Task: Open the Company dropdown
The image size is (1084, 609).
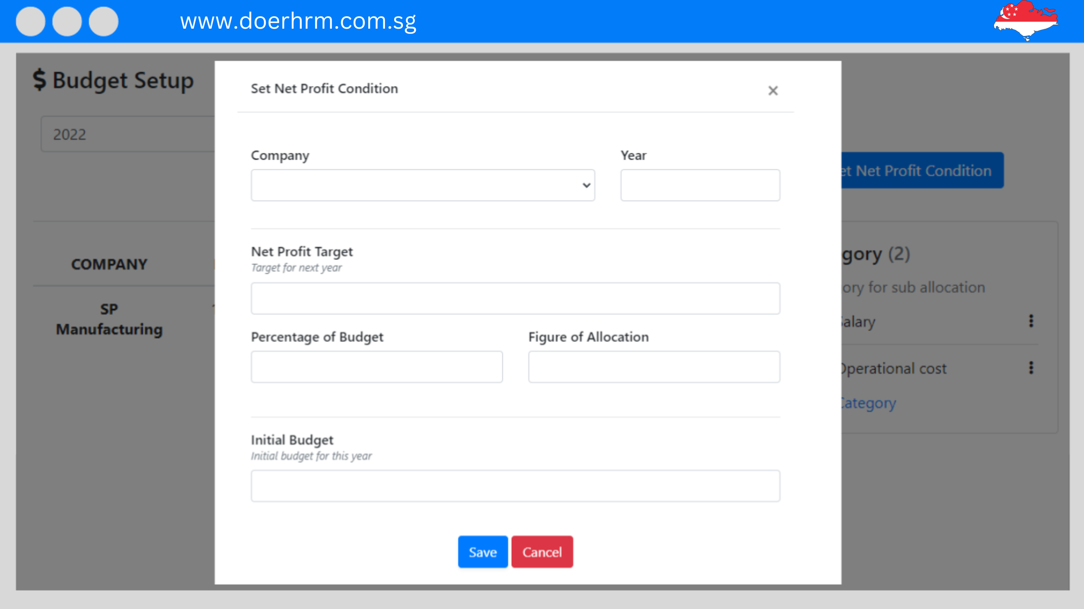Action: coord(422,185)
